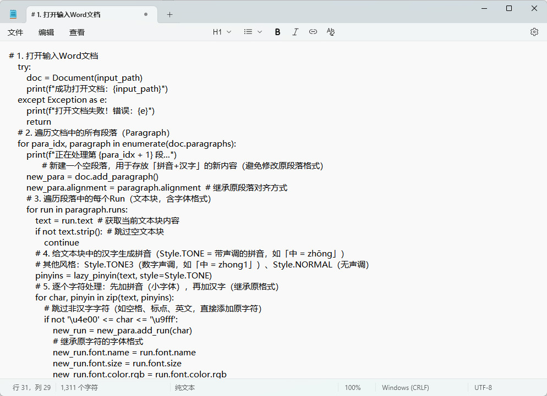Click the 'pinyins = lazy_pinyin(text, style=Style.TONE)' line
Image resolution: width=547 pixels, height=396 pixels.
[x=123, y=276]
